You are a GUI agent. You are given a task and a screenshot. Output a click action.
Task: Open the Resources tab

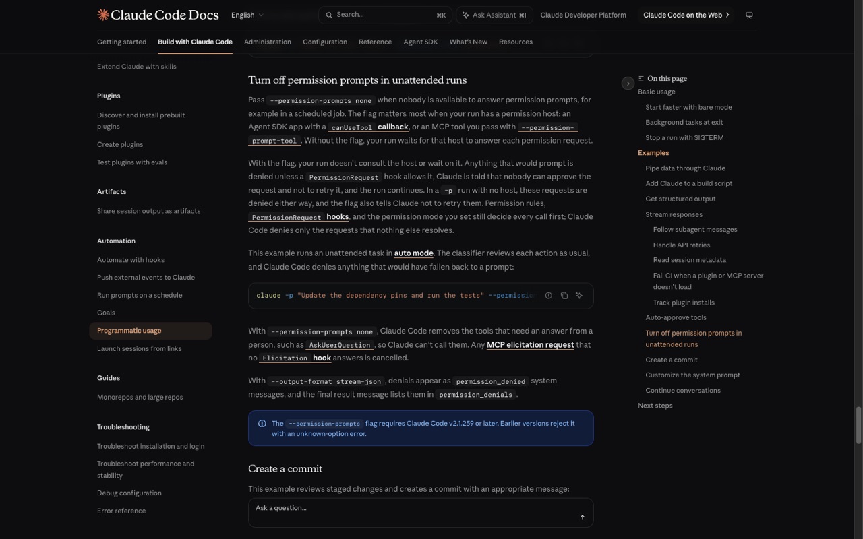516,42
